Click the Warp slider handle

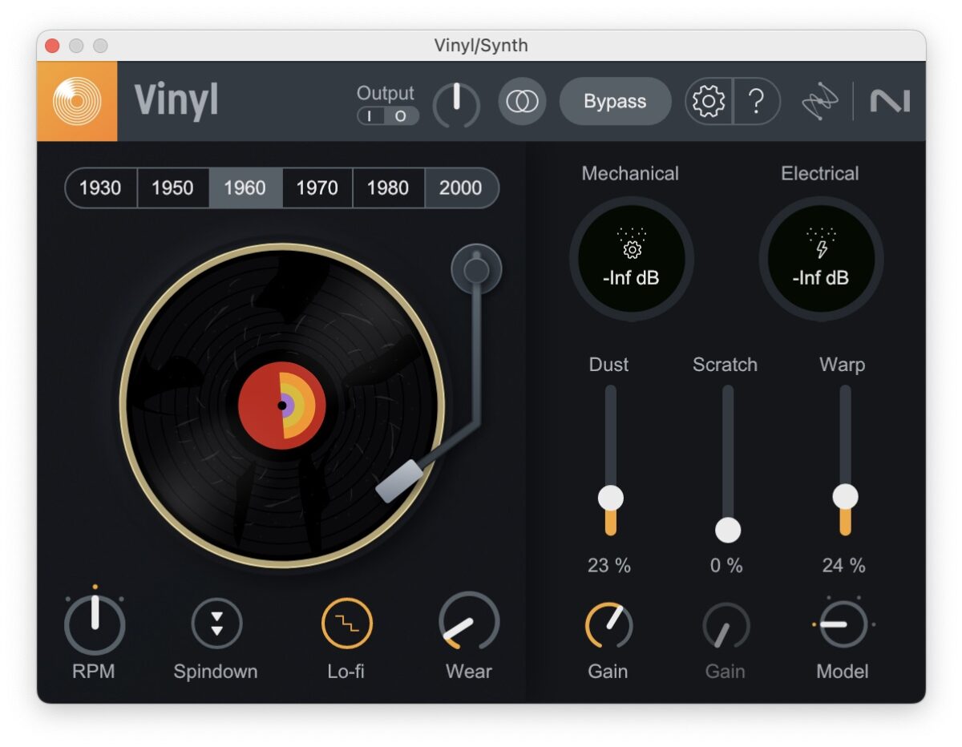coord(845,496)
